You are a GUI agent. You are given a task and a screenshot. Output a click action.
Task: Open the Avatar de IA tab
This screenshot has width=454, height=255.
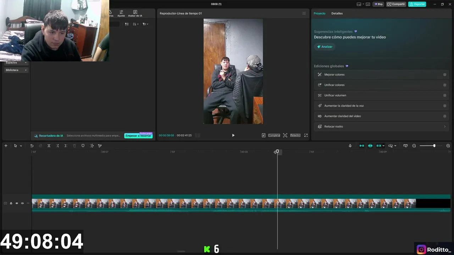pos(135,14)
